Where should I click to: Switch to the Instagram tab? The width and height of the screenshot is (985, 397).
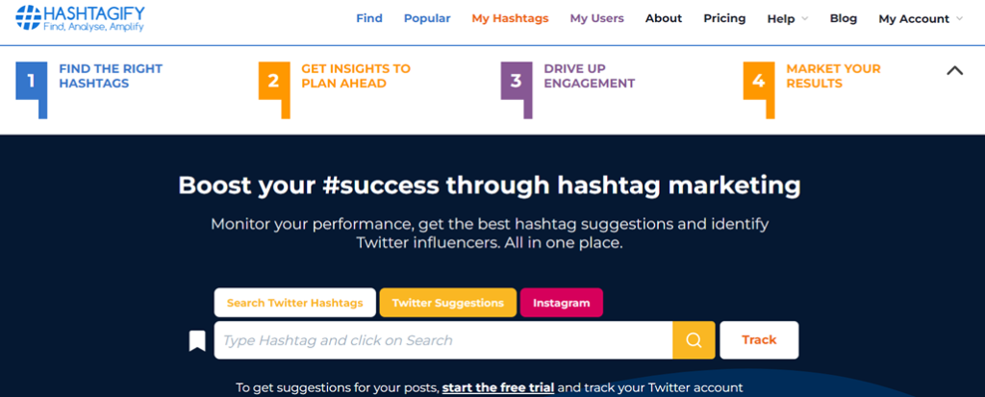(x=562, y=303)
